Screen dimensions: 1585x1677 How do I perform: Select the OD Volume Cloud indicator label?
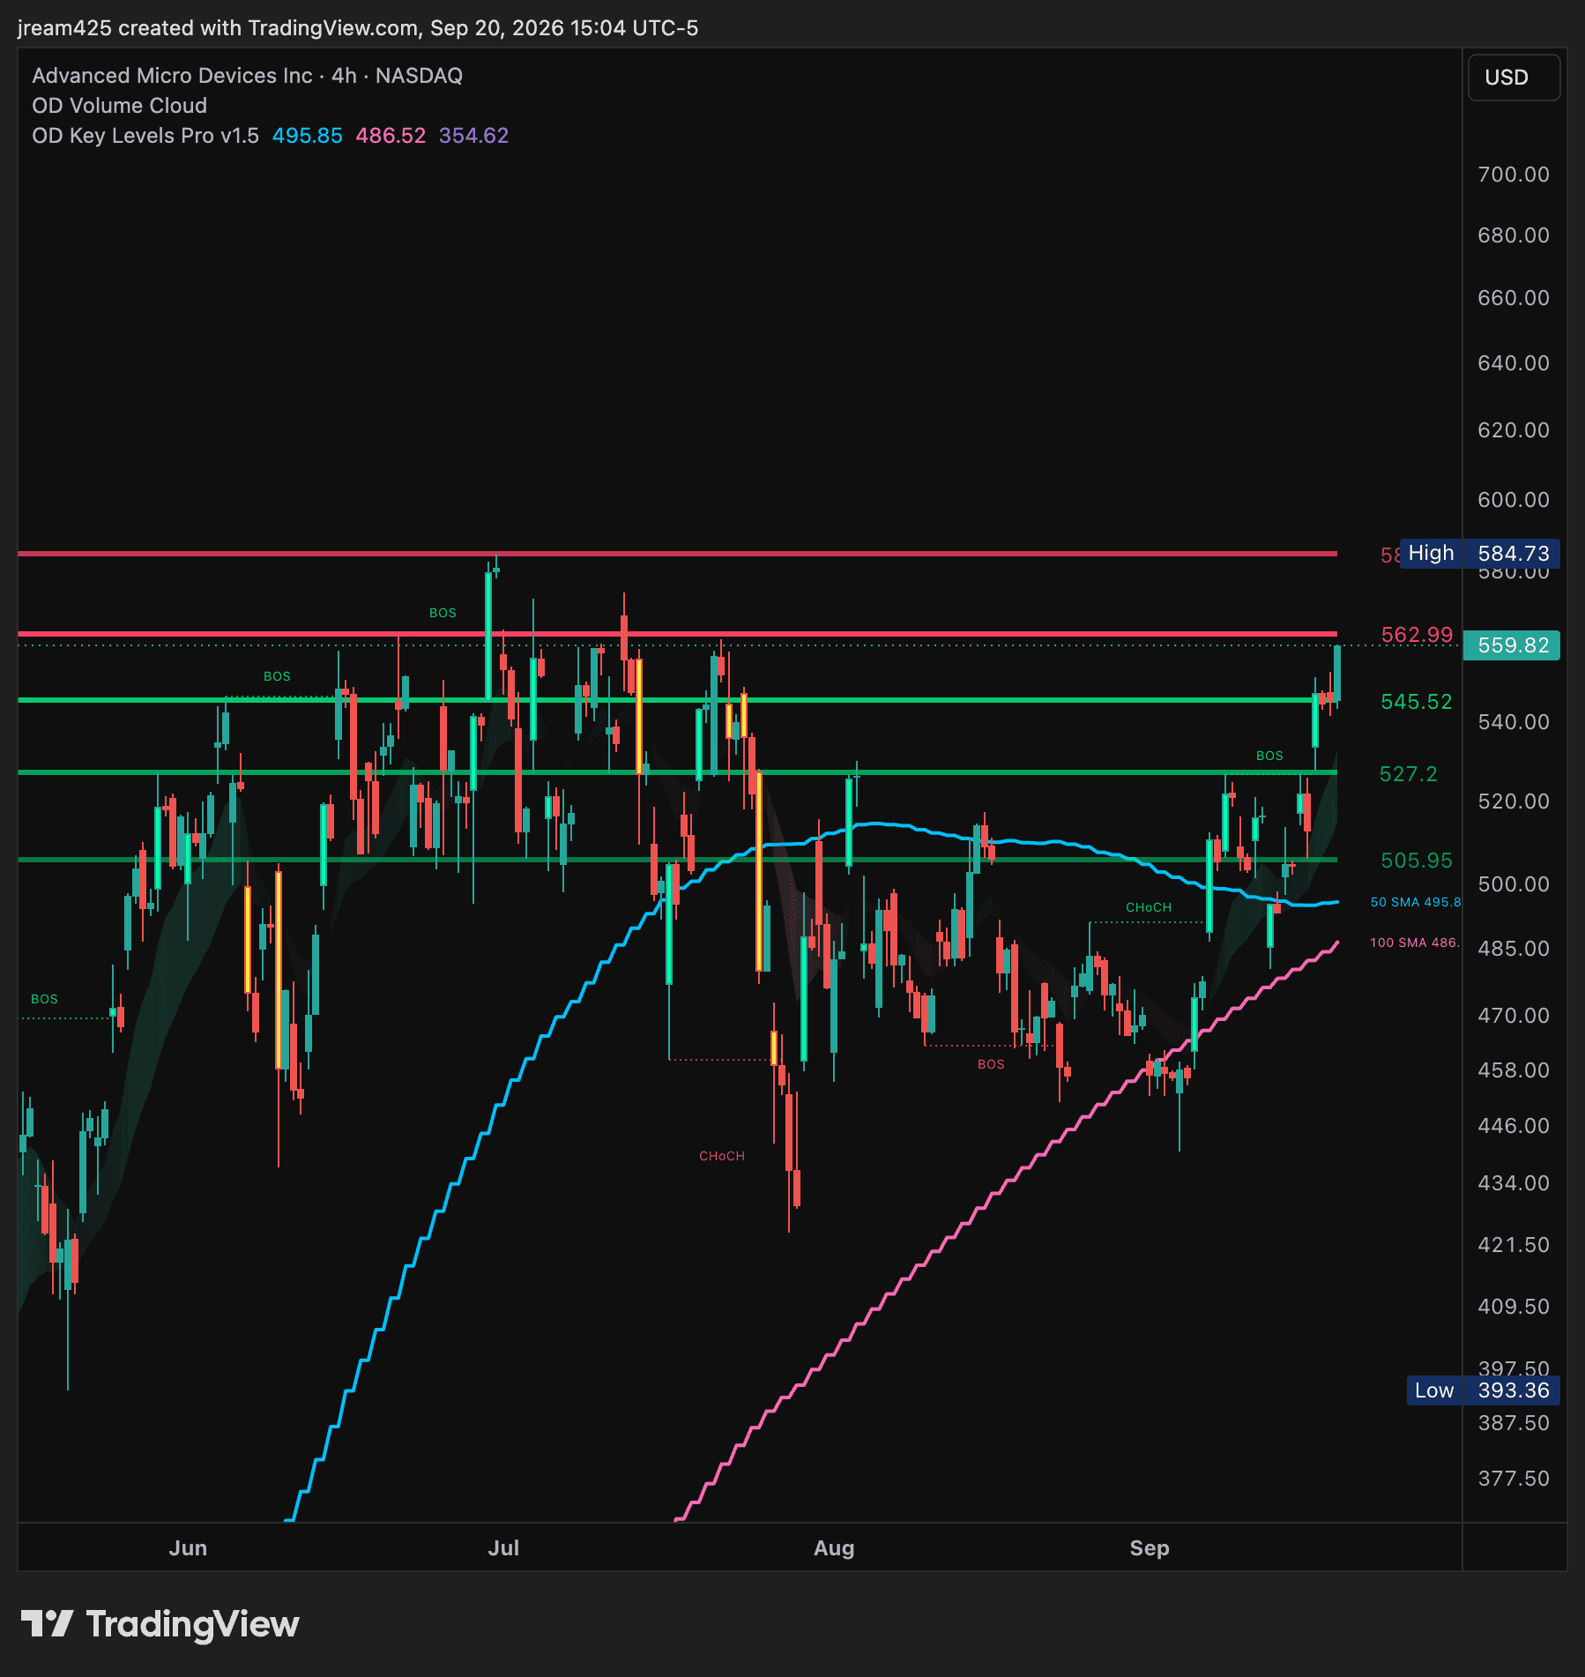coord(120,106)
